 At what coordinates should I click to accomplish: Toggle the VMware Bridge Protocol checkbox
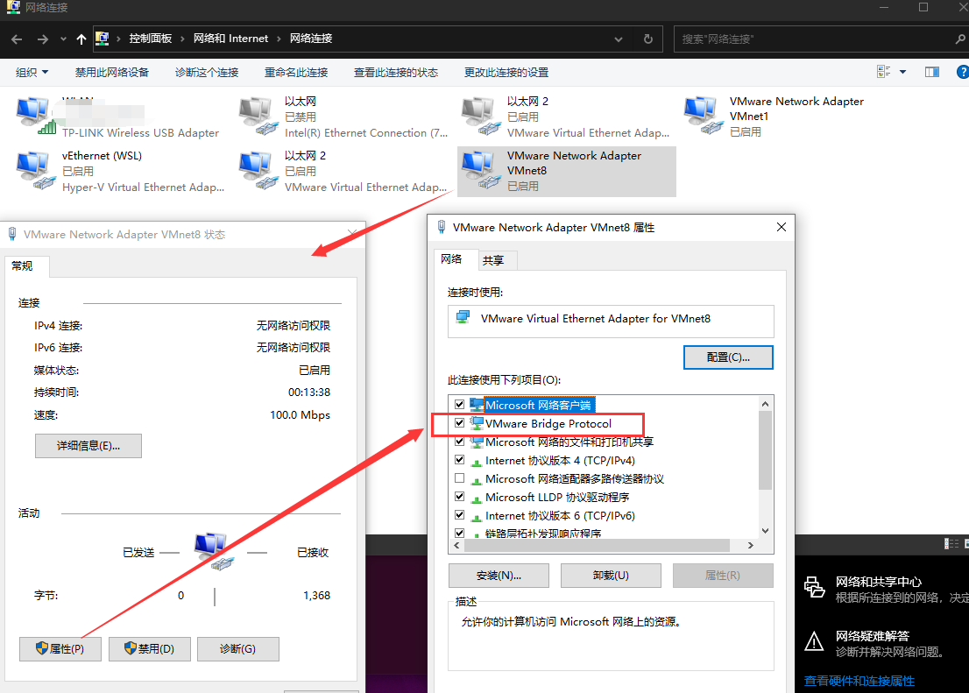pyautogui.click(x=459, y=423)
